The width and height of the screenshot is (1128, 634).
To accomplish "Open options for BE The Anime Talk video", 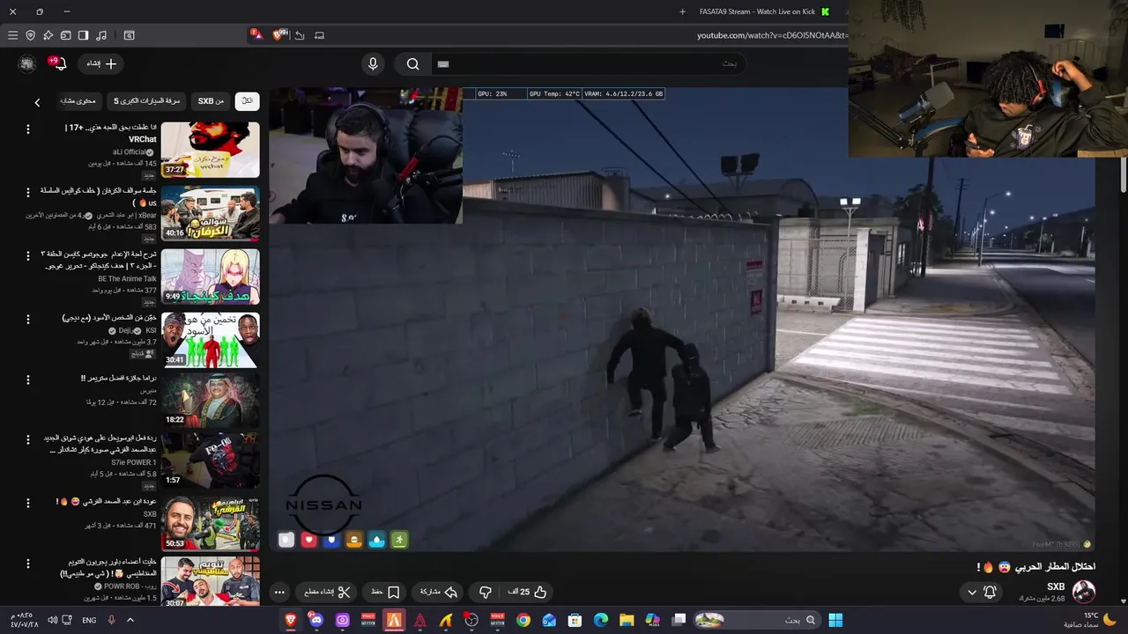I will [27, 254].
